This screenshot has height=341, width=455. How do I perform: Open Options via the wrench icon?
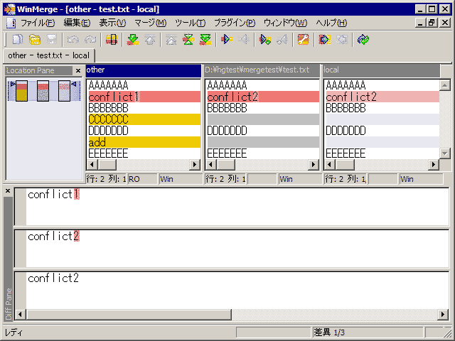point(304,40)
